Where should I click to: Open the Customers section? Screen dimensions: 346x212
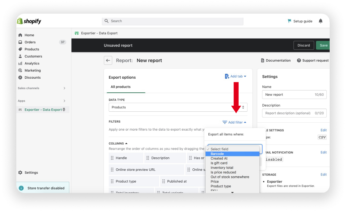coord(33,56)
